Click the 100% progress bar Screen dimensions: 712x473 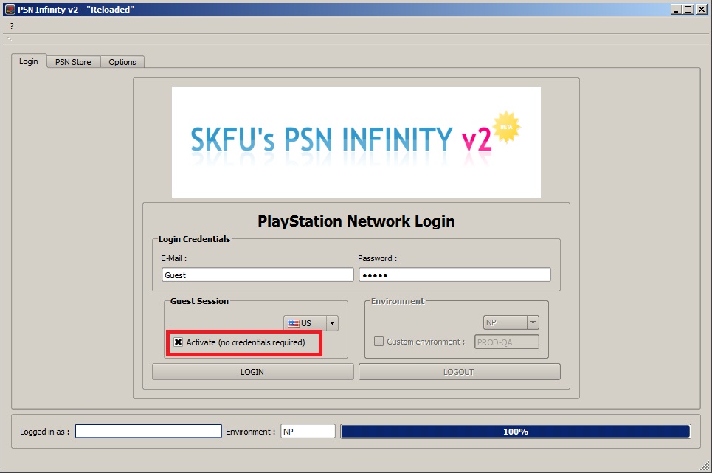coord(516,431)
